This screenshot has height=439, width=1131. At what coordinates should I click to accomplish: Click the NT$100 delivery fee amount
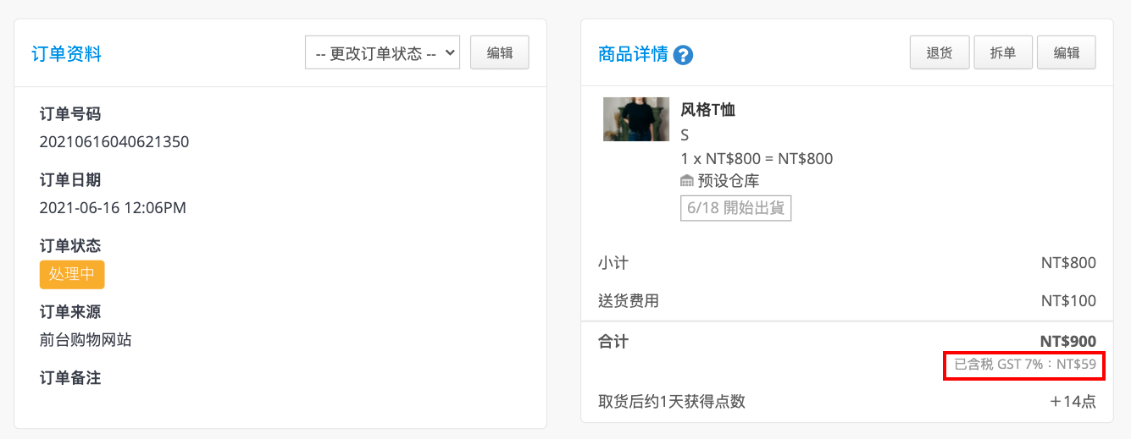click(1068, 300)
